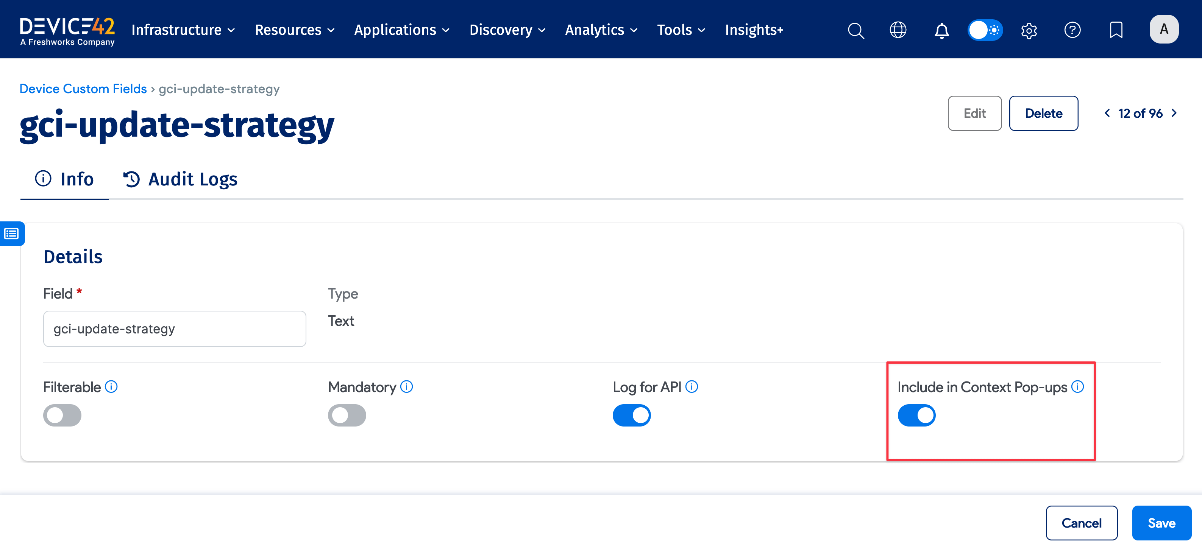Expand the Discovery dropdown menu
This screenshot has width=1202, height=548.
(x=507, y=30)
